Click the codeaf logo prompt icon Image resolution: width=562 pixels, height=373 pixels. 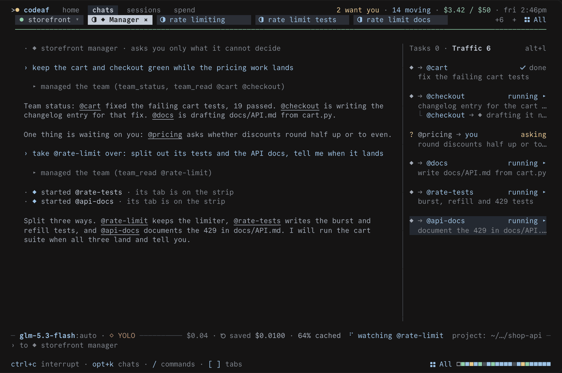(15, 10)
